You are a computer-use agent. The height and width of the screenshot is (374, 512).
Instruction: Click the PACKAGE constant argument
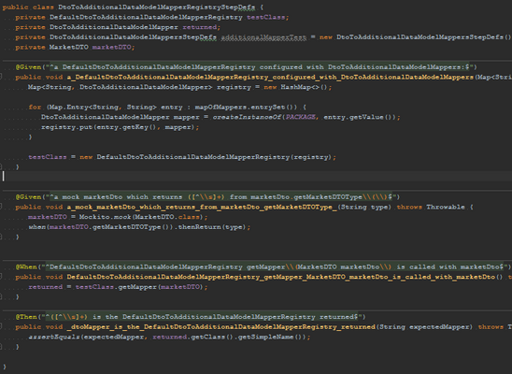tap(301, 117)
